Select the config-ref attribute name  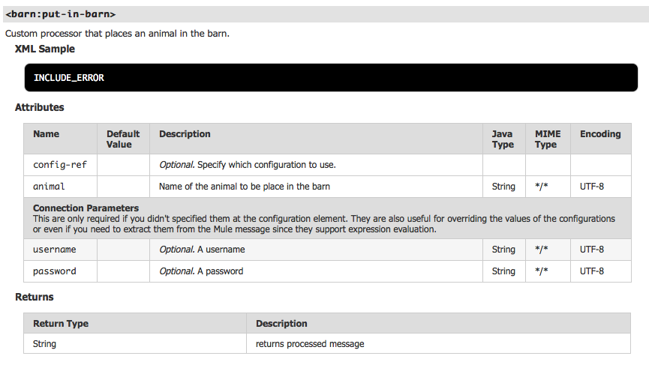[55, 165]
